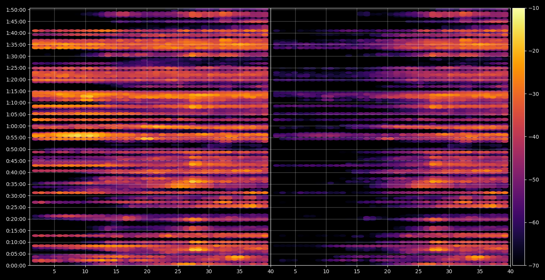This screenshot has height=280, width=545.
Task: Choose the −40 colorbar label
Action: [534, 137]
